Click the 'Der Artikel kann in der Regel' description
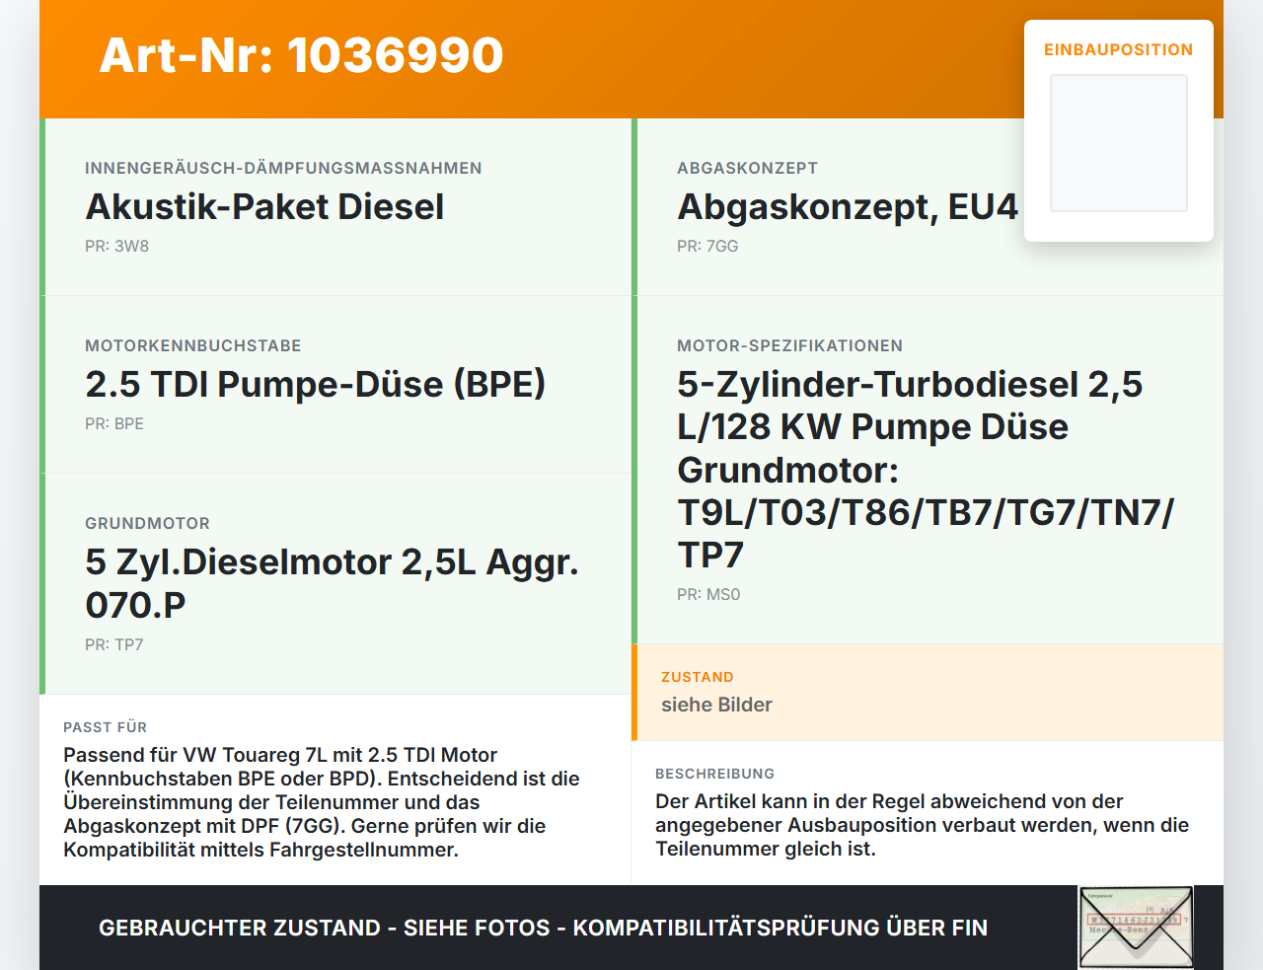The width and height of the screenshot is (1263, 970). tap(923, 825)
